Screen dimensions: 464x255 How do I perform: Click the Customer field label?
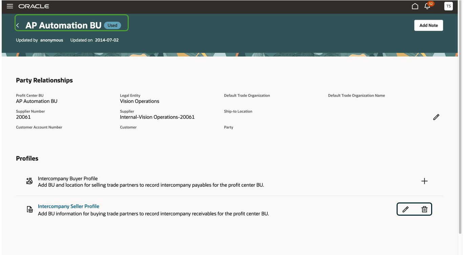(128, 127)
